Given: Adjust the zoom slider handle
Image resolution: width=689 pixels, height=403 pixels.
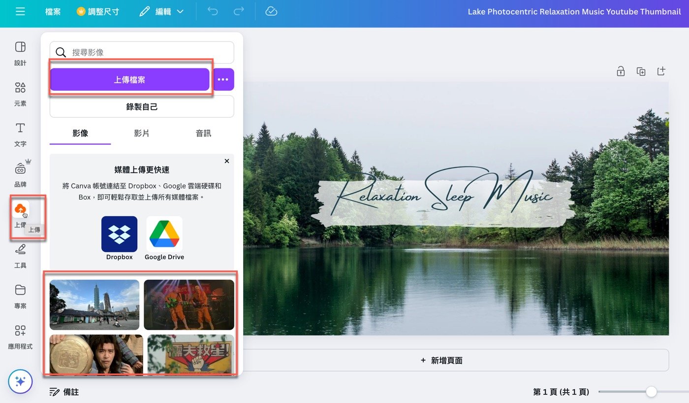Looking at the screenshot, I should 651,392.
